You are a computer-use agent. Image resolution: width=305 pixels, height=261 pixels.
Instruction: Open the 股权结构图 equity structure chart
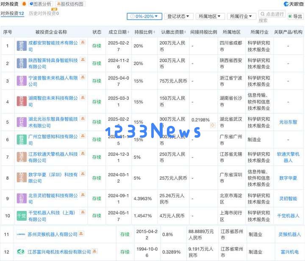(70, 4)
